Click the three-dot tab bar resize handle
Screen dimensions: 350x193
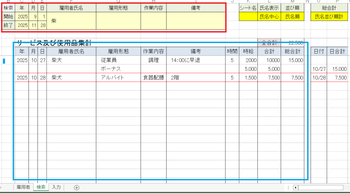288,188
